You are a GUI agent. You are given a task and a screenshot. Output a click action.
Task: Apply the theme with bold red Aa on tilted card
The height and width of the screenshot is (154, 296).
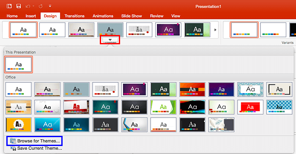pos(76,107)
